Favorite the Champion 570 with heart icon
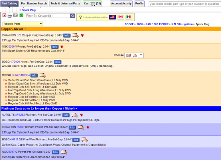Image resolution: width=221 pixels, height=160 pixels. coord(83,35)
